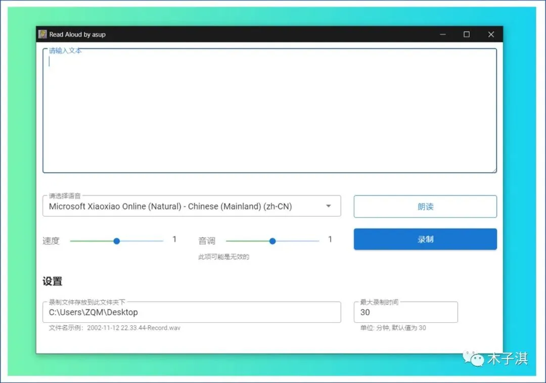Screen dimensions: 546x383
Task: Click the 朗读 read aloud button
Action: click(425, 206)
